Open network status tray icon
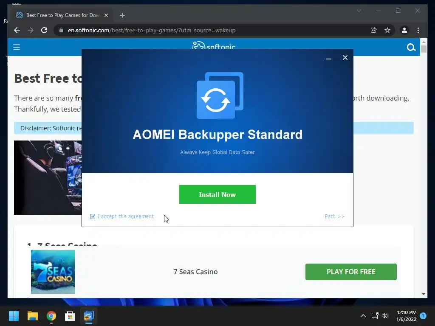 [x=375, y=316]
